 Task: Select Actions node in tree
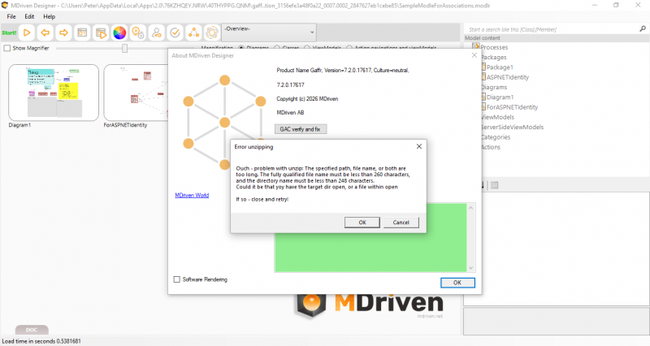(491, 147)
